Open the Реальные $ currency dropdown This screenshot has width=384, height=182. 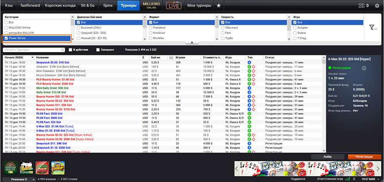(19, 179)
